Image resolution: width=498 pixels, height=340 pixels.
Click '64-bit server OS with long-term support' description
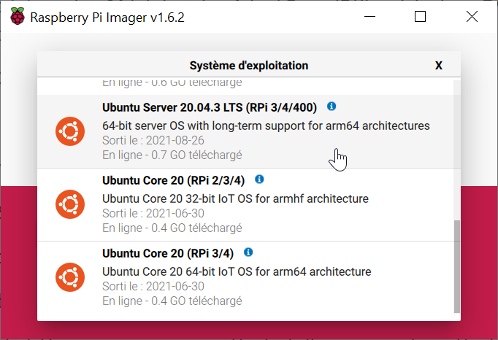(266, 126)
